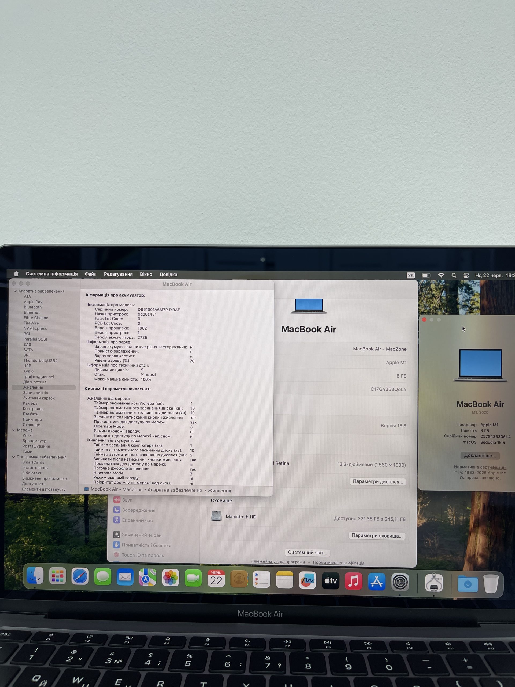Image resolution: width=515 pixels, height=687 pixels.
Task: Open Зосередження in System Settings sidebar
Action: tap(134, 510)
